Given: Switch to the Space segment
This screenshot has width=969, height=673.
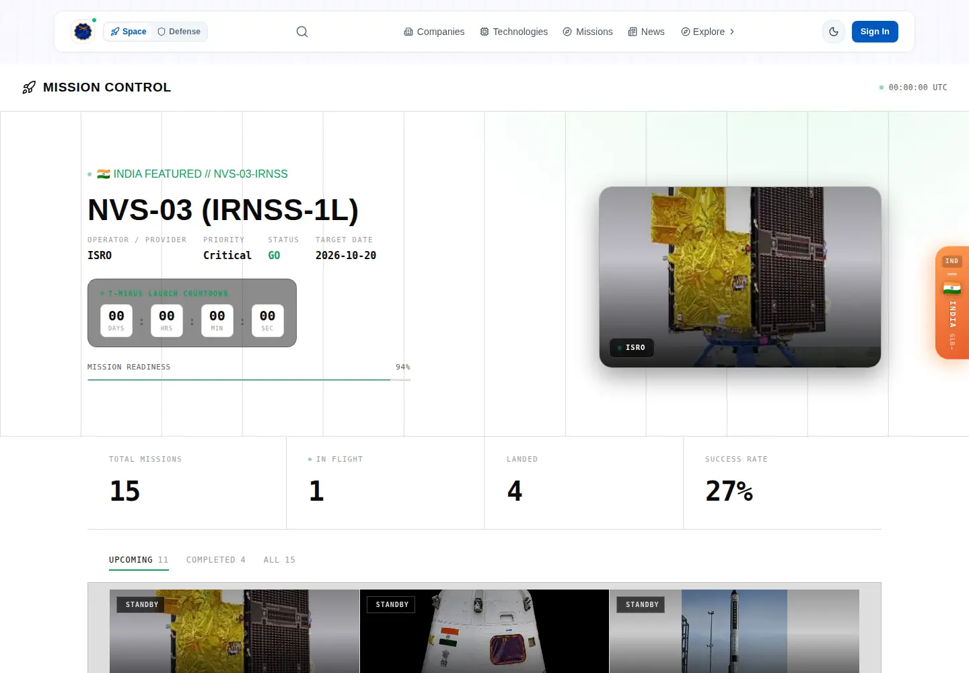Looking at the screenshot, I should 129,32.
